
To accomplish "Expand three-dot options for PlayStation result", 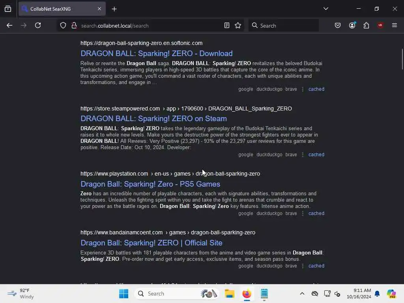I will [303, 213].
